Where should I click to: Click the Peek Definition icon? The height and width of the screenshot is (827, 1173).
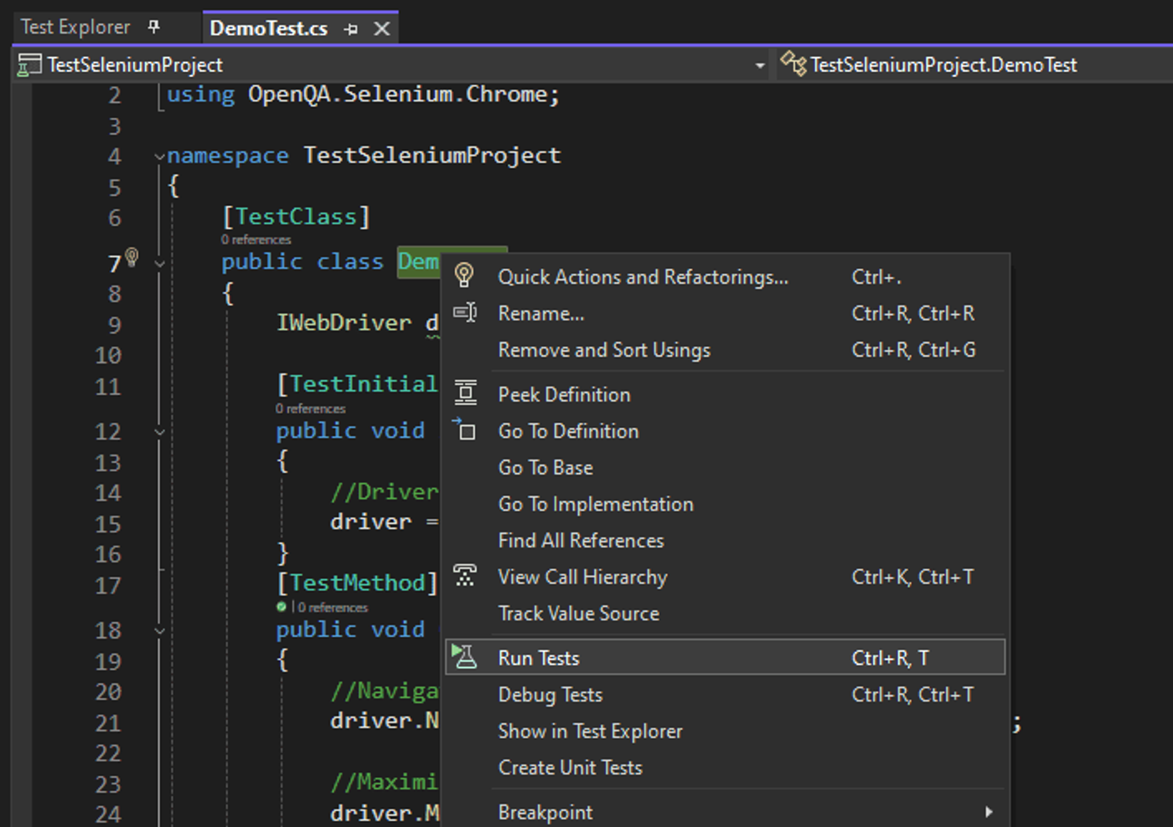[466, 393]
